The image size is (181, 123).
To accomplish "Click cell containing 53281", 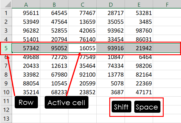I will [x=139, y=13].
